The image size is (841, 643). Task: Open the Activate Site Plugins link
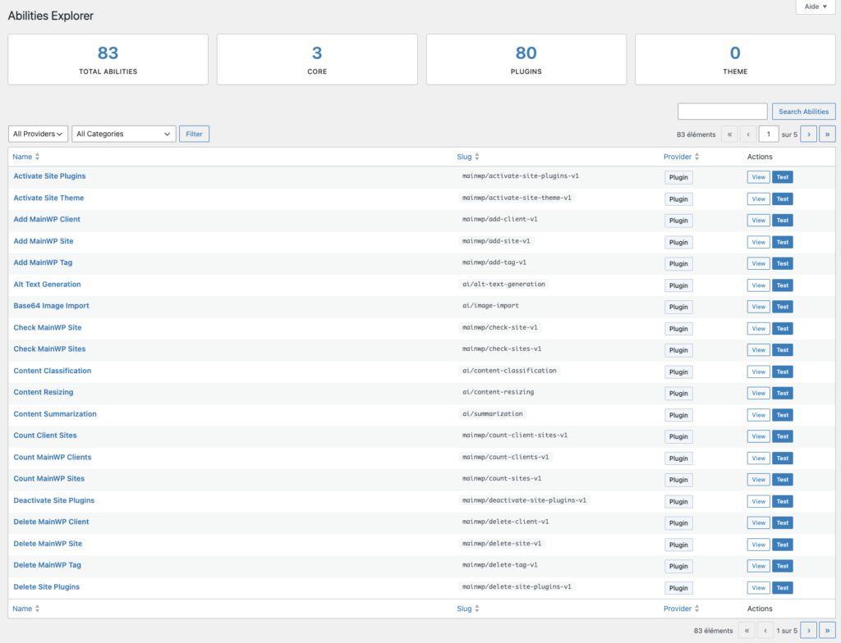[49, 176]
